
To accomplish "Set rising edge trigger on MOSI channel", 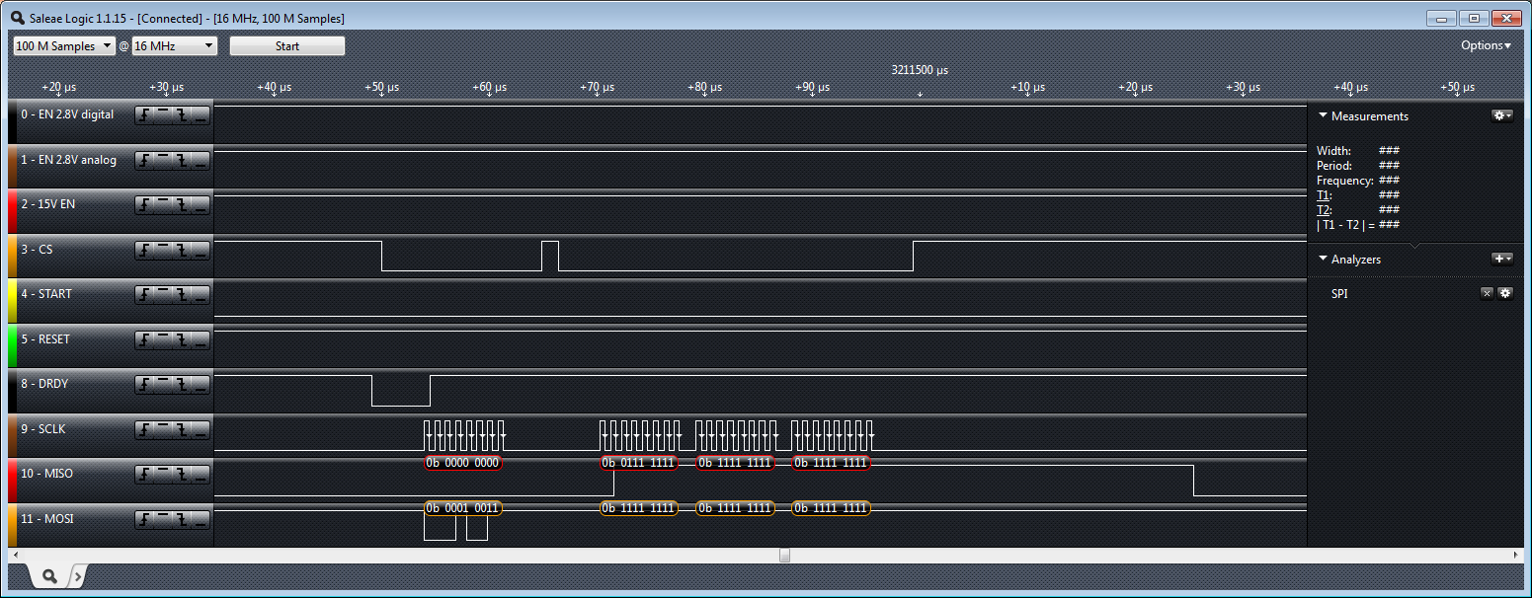I will 145,519.
